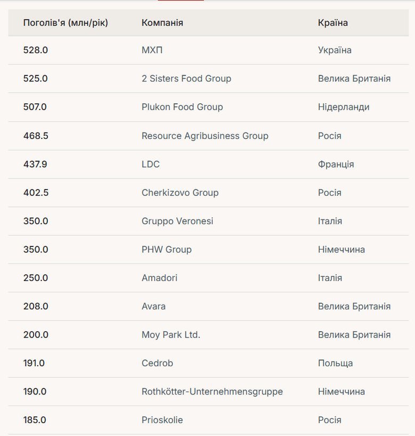Image resolution: width=415 pixels, height=436 pixels.
Task: Select the Rothkötter-Unternehmensgruppe cell
Action: [212, 392]
